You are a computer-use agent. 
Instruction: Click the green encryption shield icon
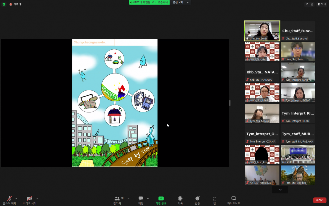tap(4, 4)
